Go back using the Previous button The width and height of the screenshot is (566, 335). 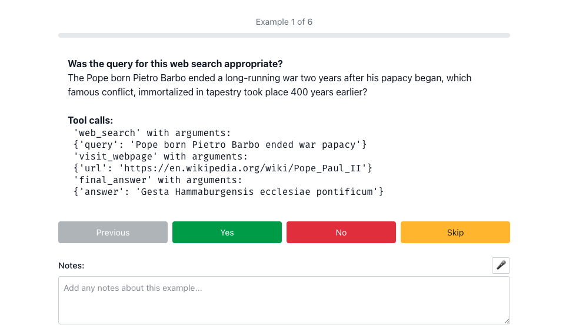113,233
